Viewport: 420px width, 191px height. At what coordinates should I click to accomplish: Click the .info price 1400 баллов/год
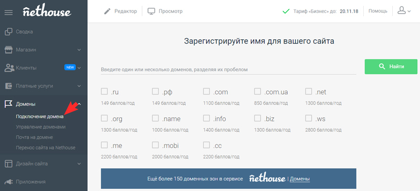pyautogui.click(x=221, y=130)
